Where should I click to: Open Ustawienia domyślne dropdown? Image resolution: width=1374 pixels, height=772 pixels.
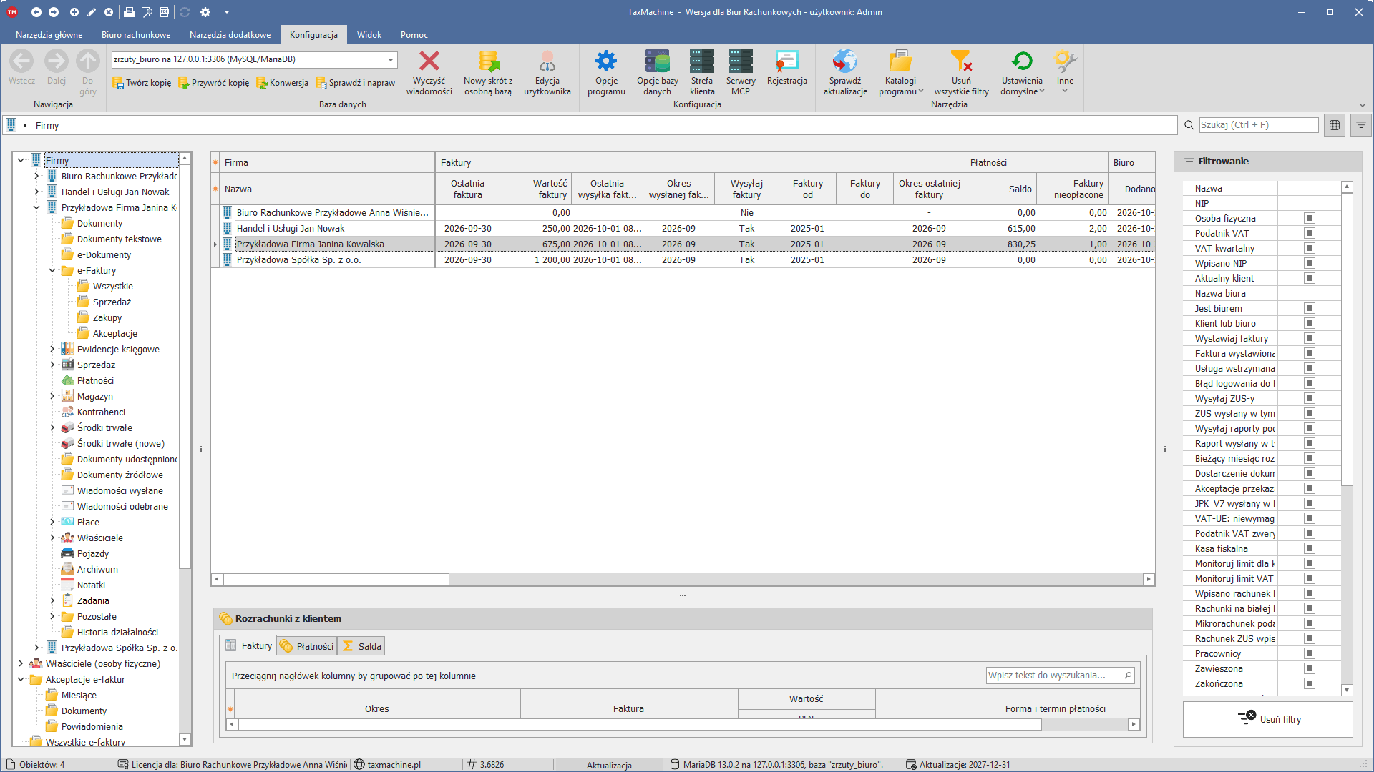pyautogui.click(x=1022, y=73)
